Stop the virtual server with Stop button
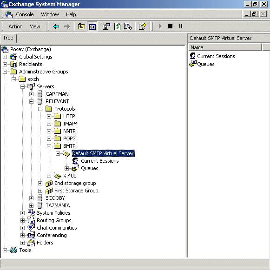 tap(170, 26)
